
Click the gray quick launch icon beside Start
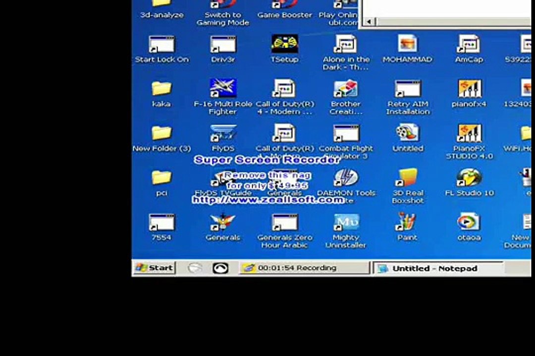coord(195,268)
